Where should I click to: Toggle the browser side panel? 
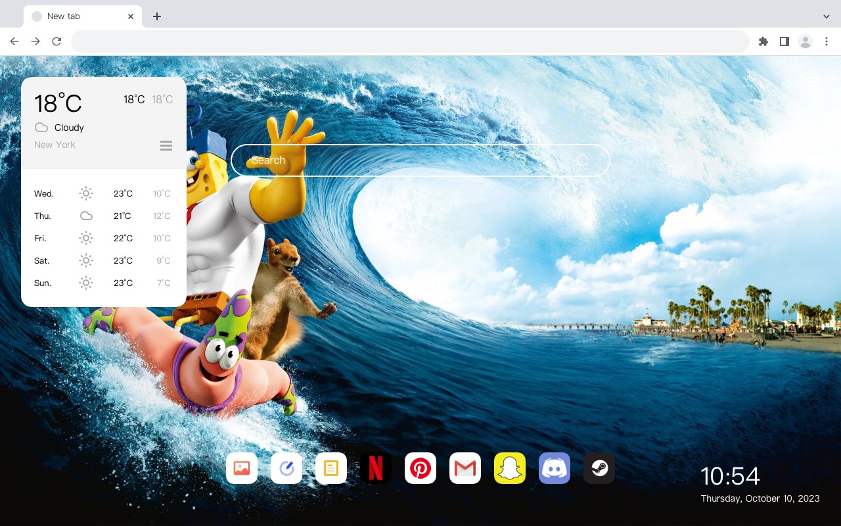click(x=784, y=41)
